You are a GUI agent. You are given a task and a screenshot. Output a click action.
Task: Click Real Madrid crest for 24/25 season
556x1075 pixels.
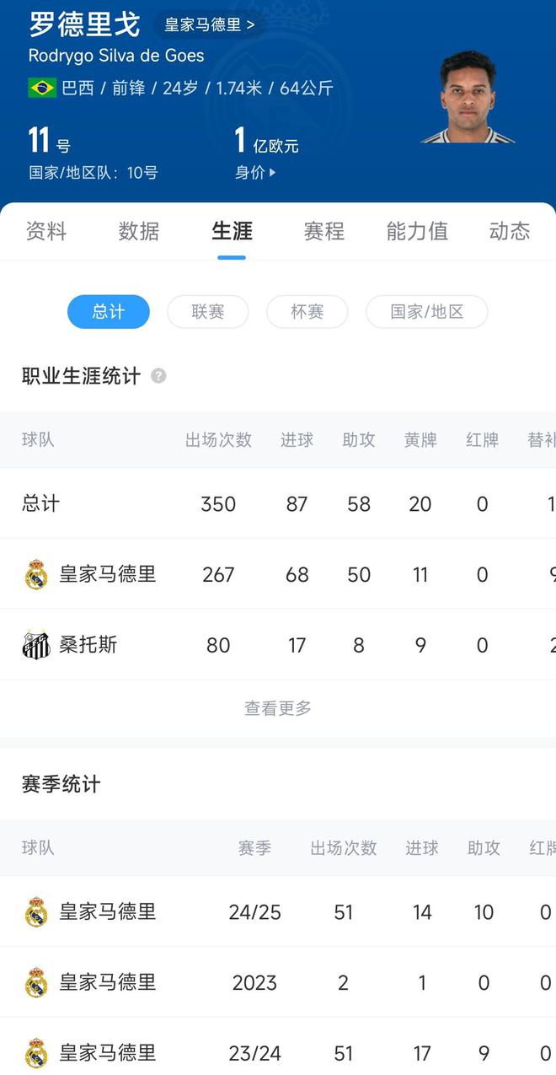pyautogui.click(x=36, y=912)
